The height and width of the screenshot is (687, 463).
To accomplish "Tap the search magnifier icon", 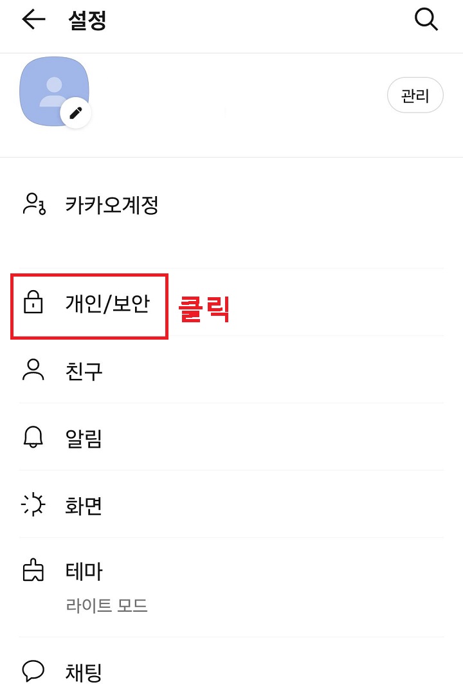I will click(x=426, y=19).
